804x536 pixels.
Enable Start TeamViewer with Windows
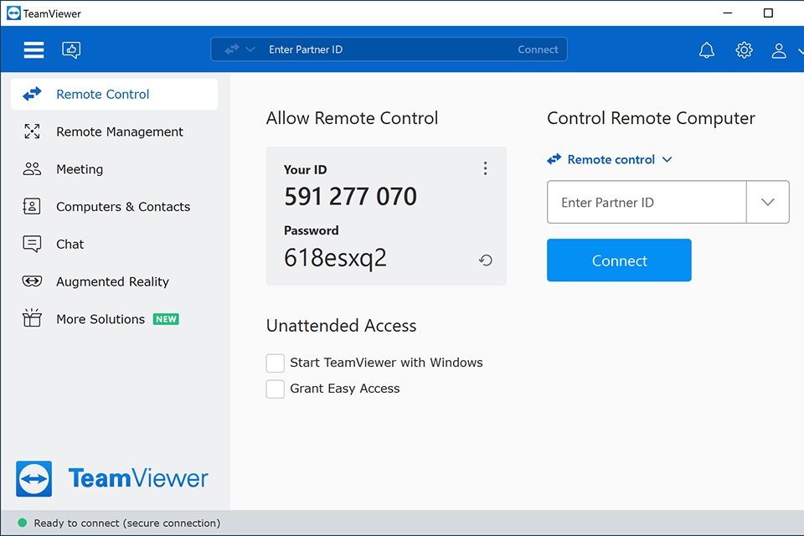coord(275,363)
